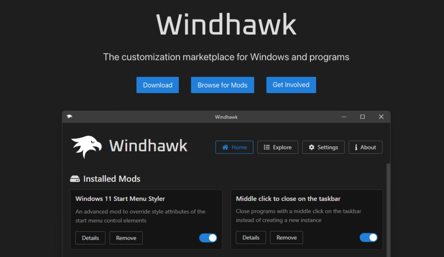Click the gear icon on the Settings button
This screenshot has width=444, height=257.
tap(311, 147)
